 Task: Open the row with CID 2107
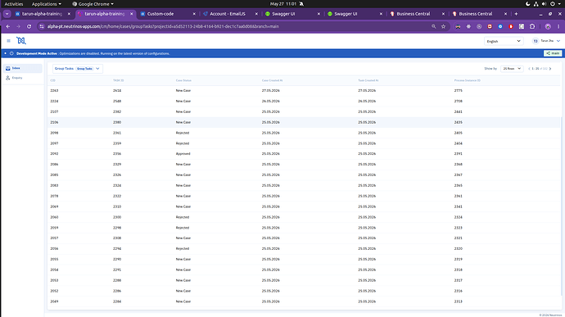305,111
